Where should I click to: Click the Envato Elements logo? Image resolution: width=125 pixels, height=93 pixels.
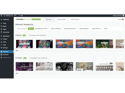23,19
